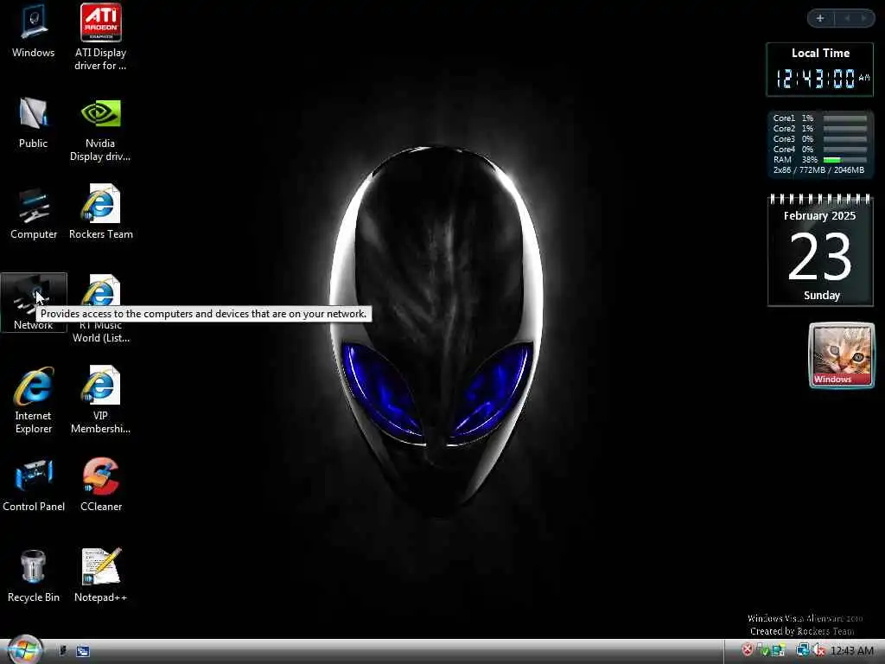Select the Internet Explorer desktop icon
The image size is (885, 664).
click(x=34, y=400)
